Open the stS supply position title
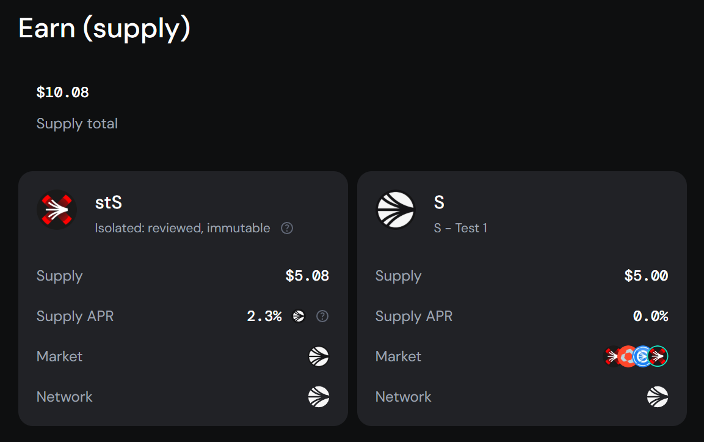704x442 pixels. (x=109, y=202)
